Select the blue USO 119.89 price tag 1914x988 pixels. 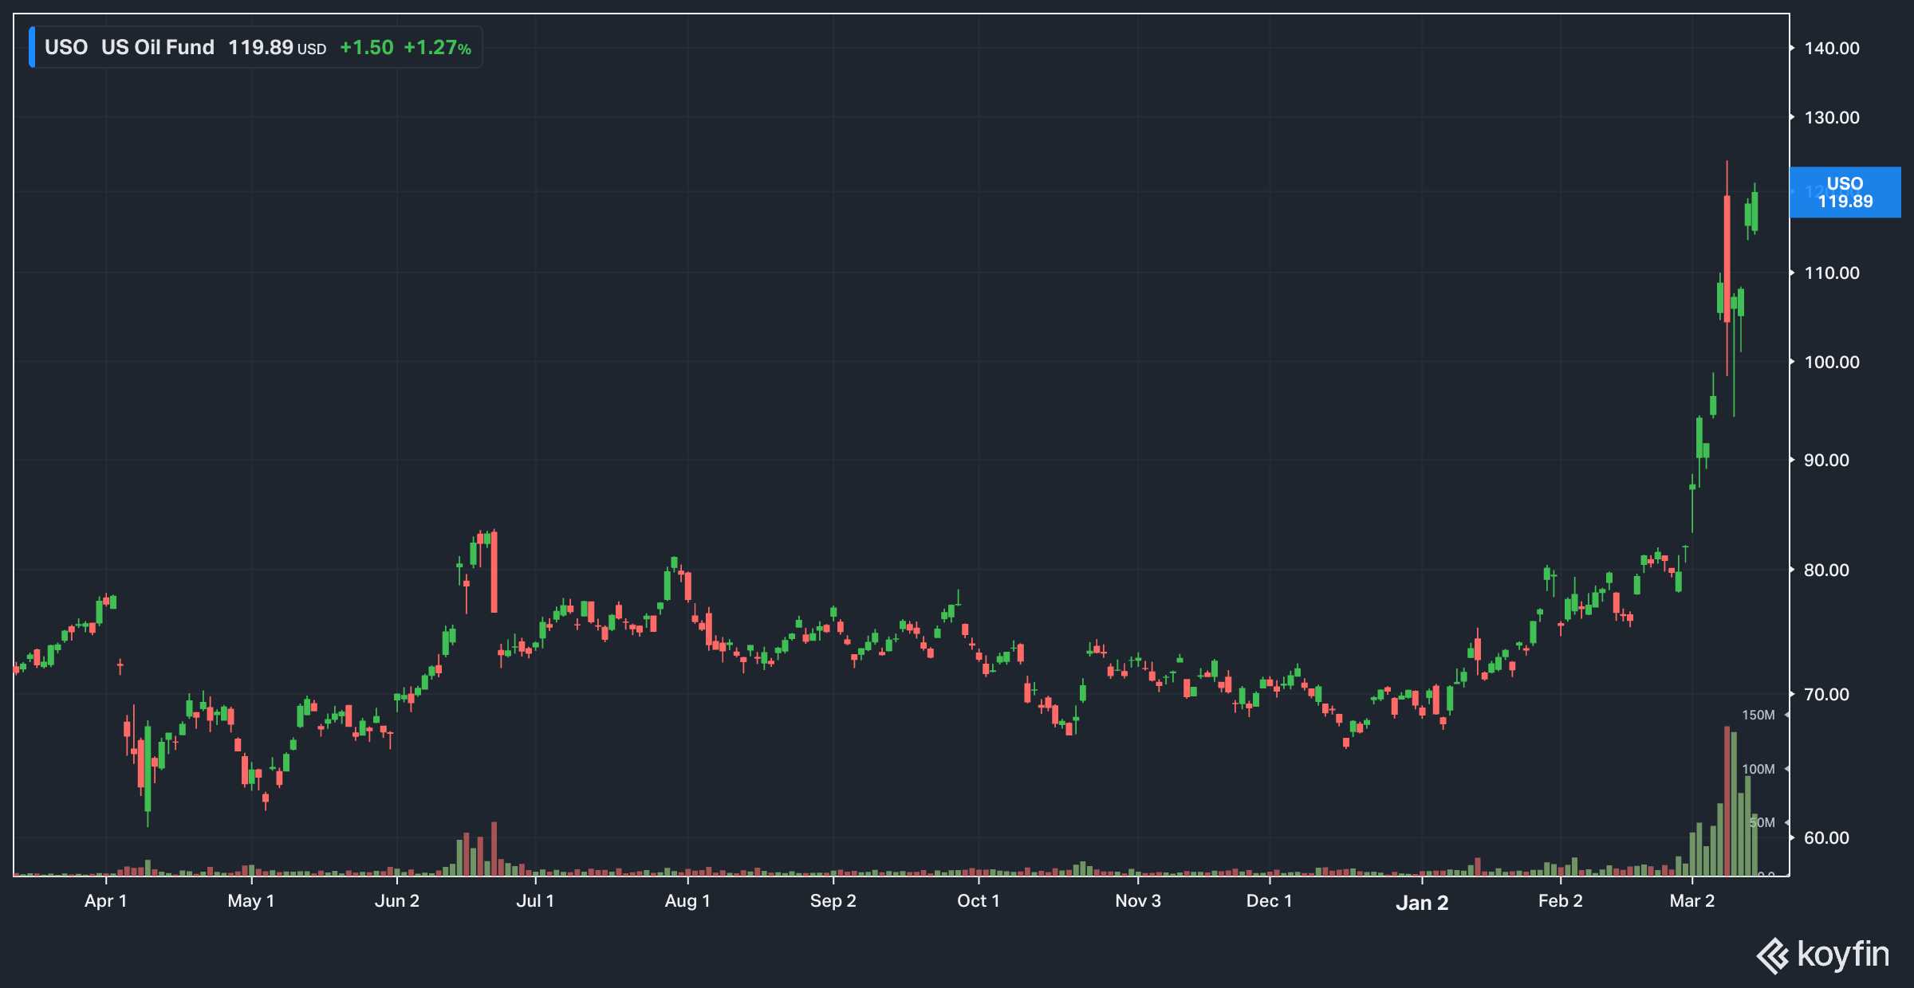1845,192
